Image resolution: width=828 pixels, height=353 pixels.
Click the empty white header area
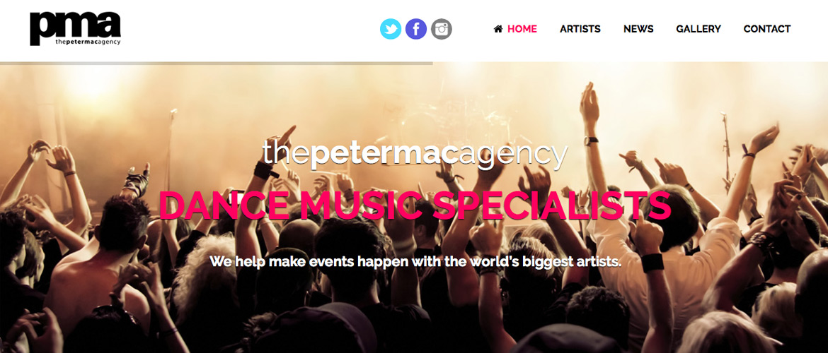point(248,29)
